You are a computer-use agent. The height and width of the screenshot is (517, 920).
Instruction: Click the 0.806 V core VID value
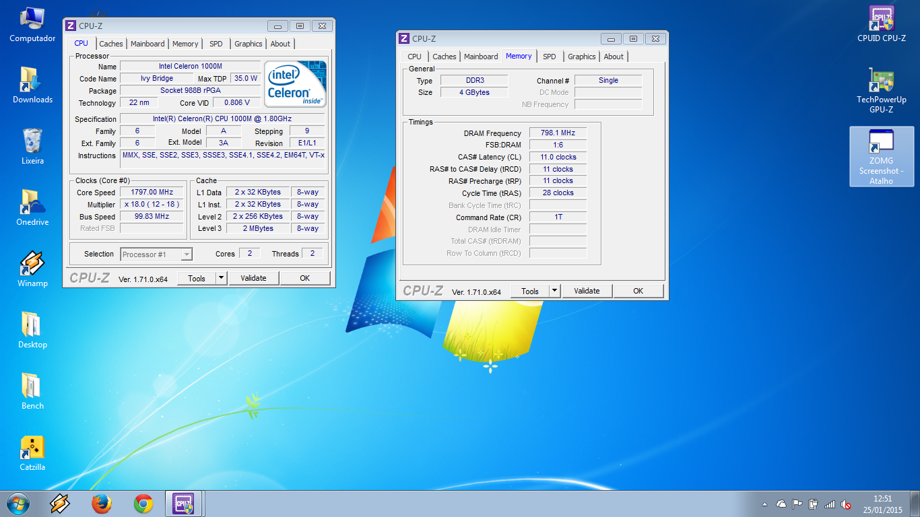click(x=236, y=102)
